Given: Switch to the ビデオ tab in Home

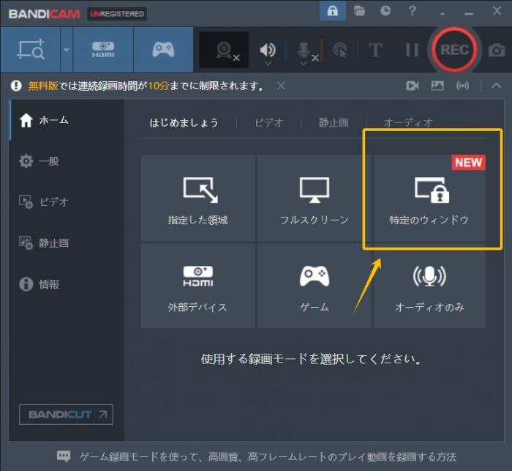Looking at the screenshot, I should [268, 122].
